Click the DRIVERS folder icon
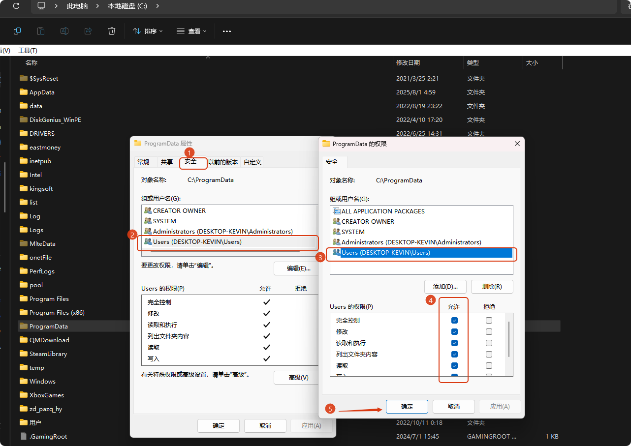The width and height of the screenshot is (631, 446). coord(23,133)
